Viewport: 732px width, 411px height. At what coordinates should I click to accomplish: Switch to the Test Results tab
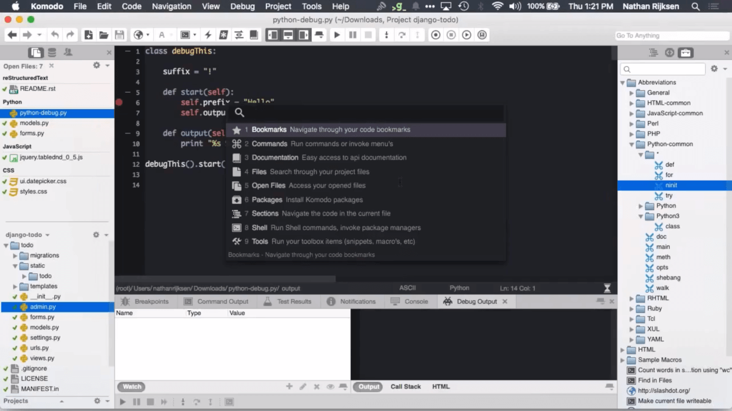(x=287, y=301)
